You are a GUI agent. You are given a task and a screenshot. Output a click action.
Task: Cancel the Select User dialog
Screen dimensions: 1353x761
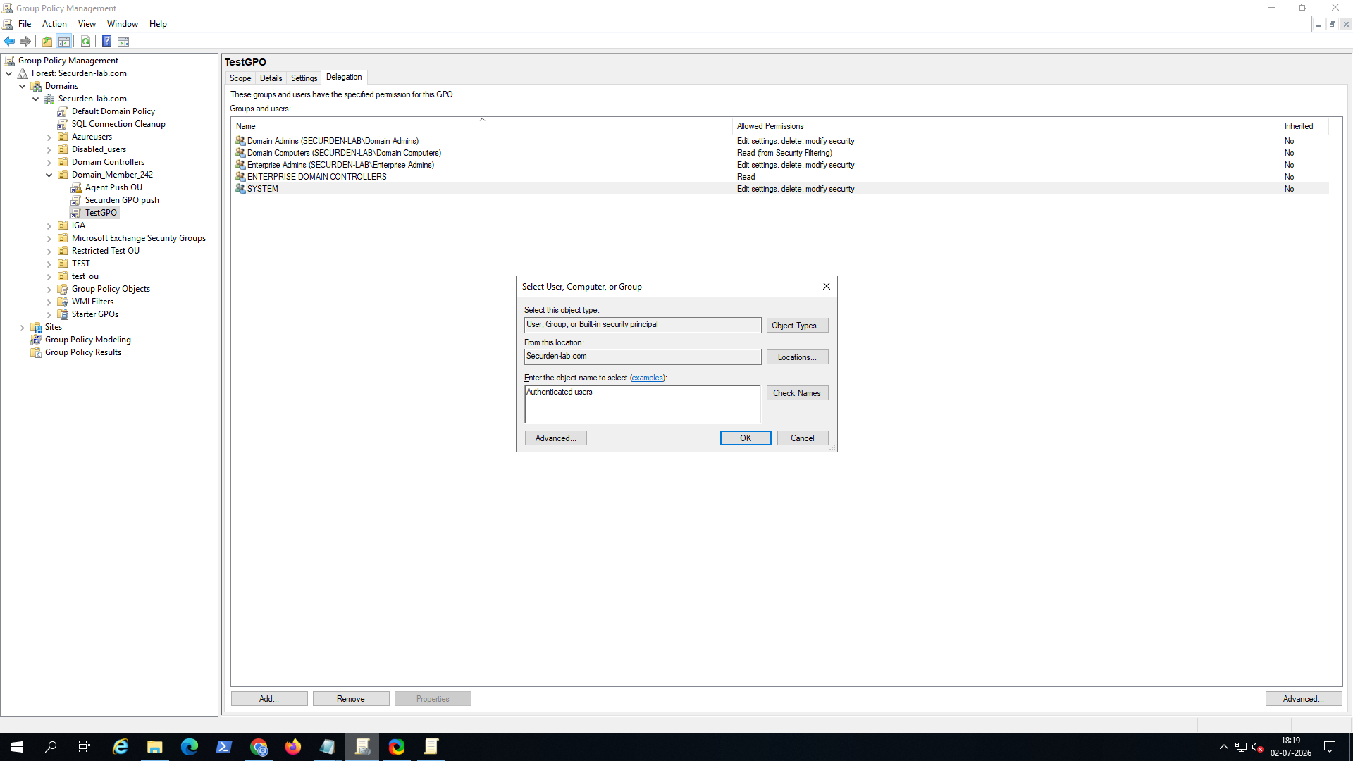[803, 438]
